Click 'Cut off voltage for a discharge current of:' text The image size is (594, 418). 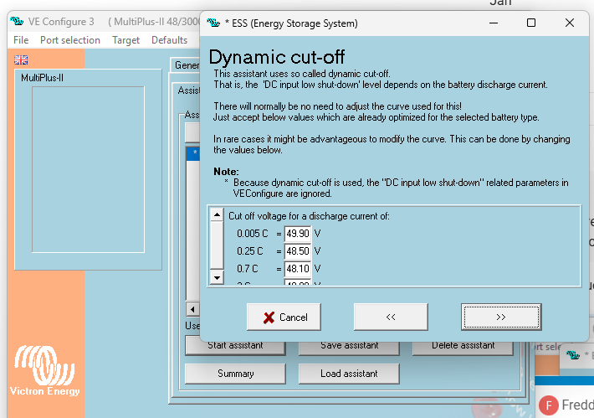pos(309,216)
